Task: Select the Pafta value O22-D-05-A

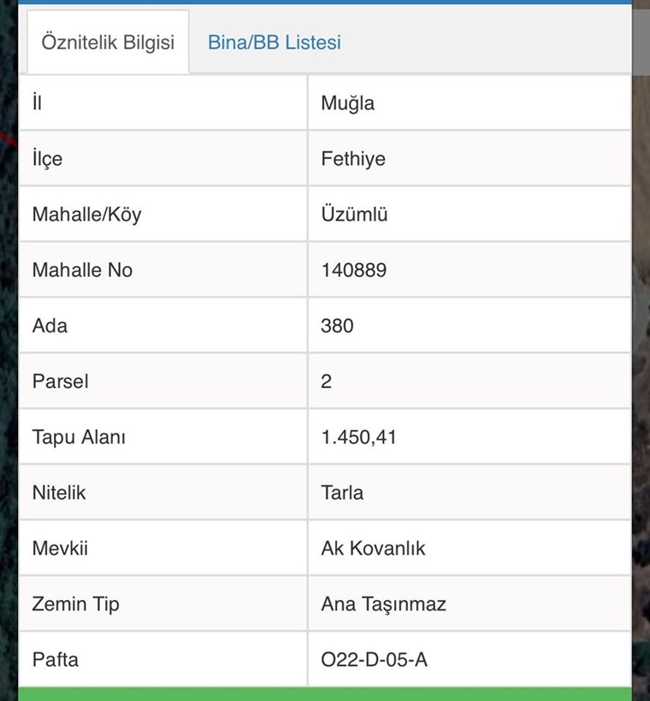Action: pos(374,659)
